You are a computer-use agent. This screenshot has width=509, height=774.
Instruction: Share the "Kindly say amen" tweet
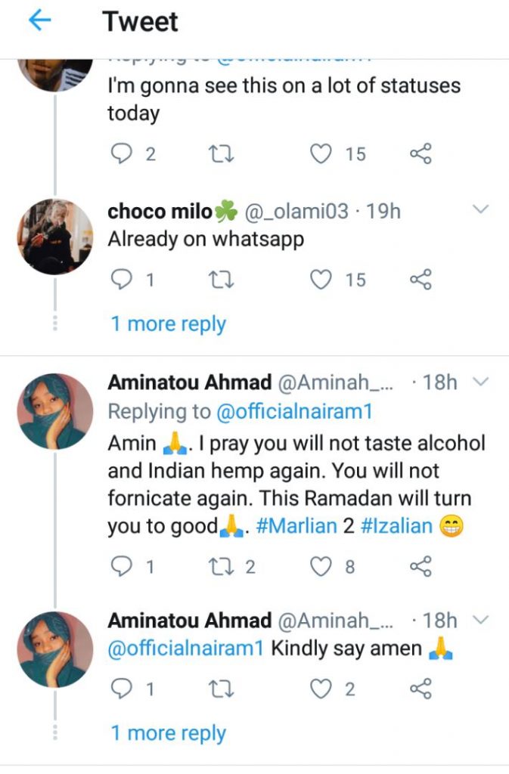421,689
